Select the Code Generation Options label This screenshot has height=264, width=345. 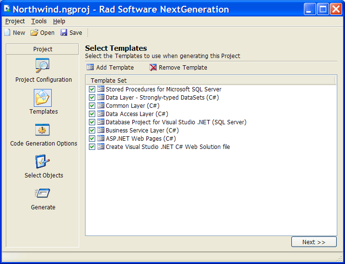point(43,143)
